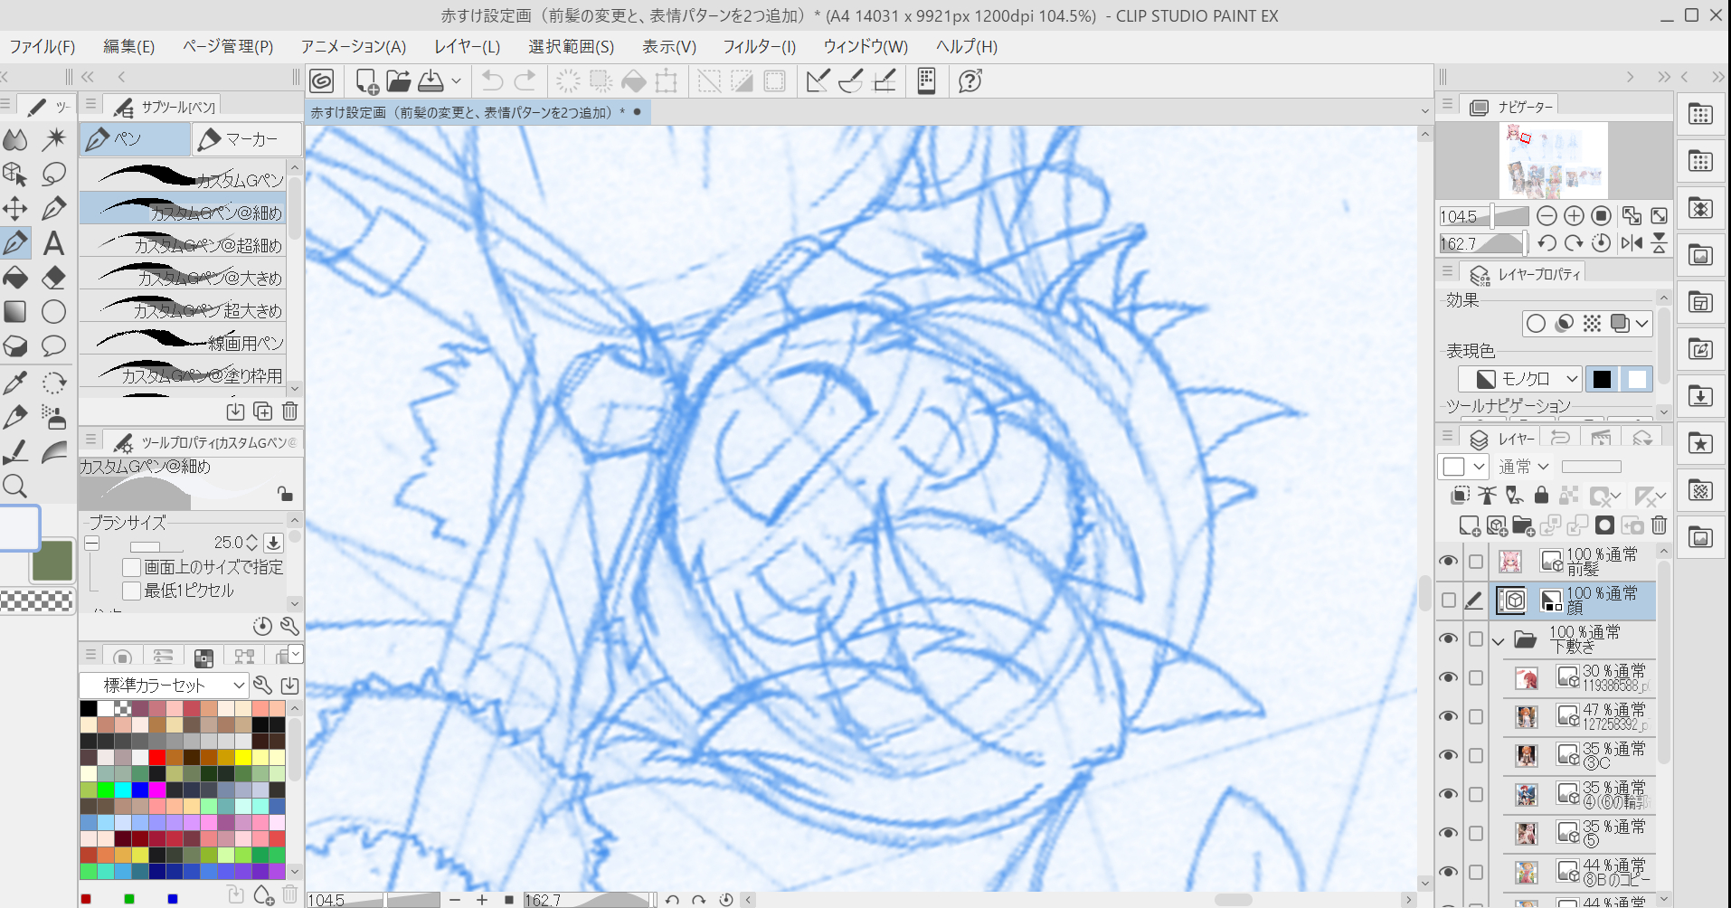This screenshot has width=1731, height=908.
Task: Click the navigator canvas thumbnail preview
Action: point(1554,161)
